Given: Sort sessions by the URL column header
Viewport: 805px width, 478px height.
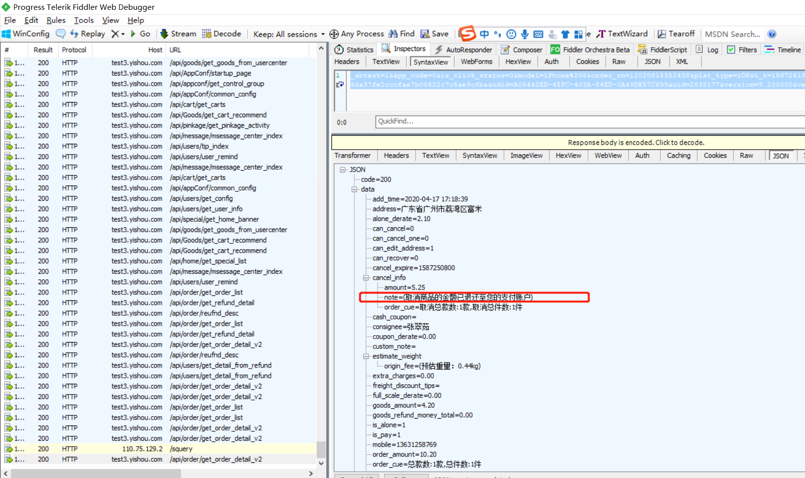Looking at the screenshot, I should [x=238, y=50].
